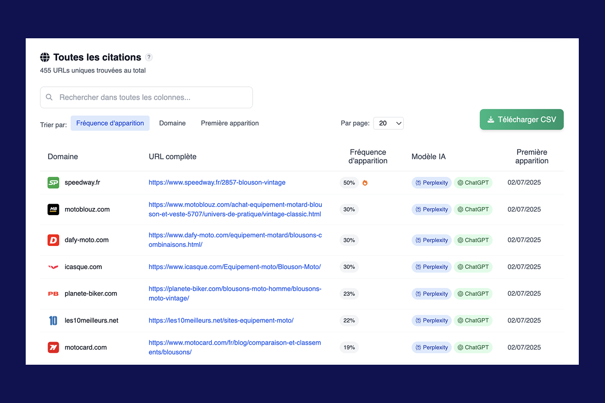Click the globe icon beside Toutes les citations
The height and width of the screenshot is (403, 605).
(45, 57)
